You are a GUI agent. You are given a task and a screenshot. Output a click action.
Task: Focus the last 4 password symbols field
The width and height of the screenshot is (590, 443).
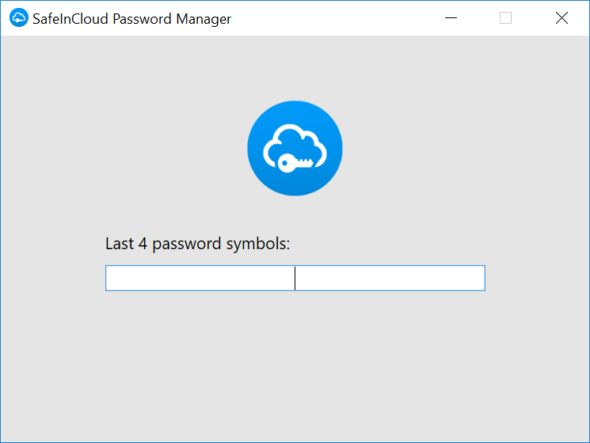click(x=295, y=278)
